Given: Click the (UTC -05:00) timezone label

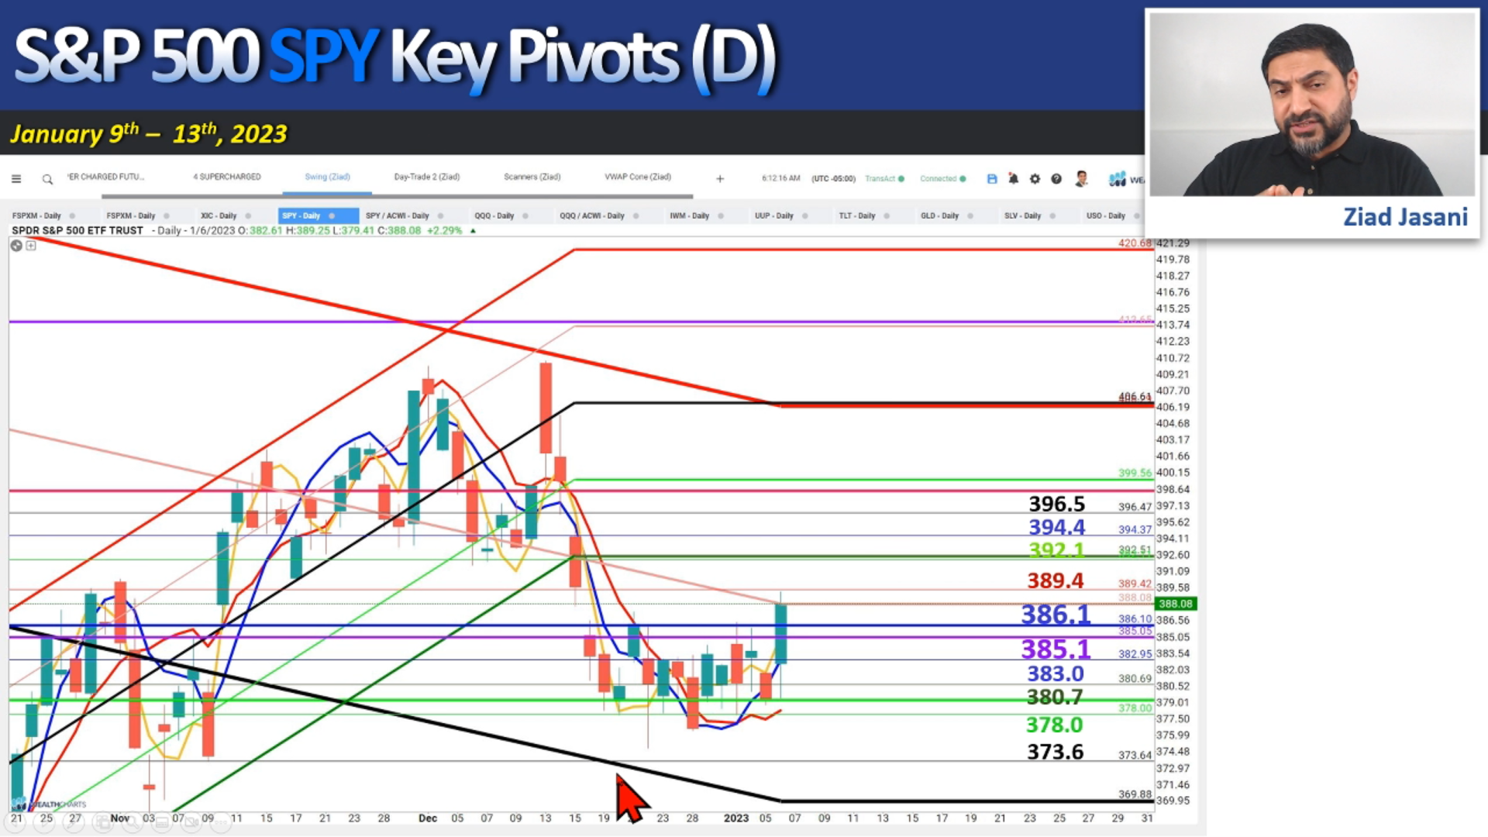Looking at the screenshot, I should tap(833, 178).
